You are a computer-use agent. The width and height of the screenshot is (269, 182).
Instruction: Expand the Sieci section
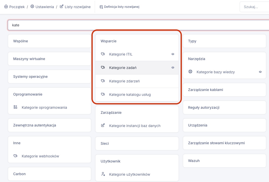click(137, 143)
